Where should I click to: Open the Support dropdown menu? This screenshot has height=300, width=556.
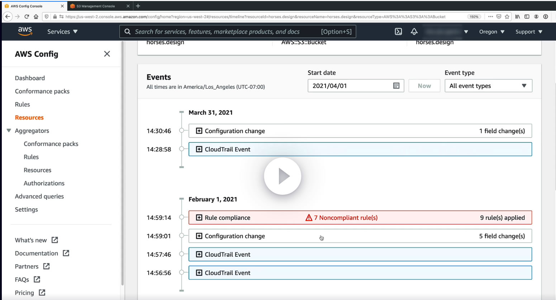pyautogui.click(x=529, y=32)
